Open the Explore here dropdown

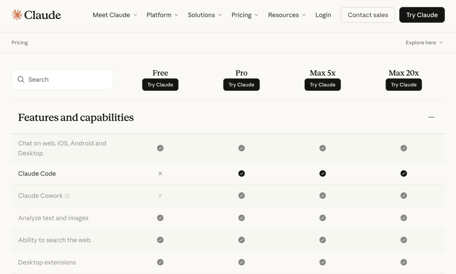click(x=424, y=43)
